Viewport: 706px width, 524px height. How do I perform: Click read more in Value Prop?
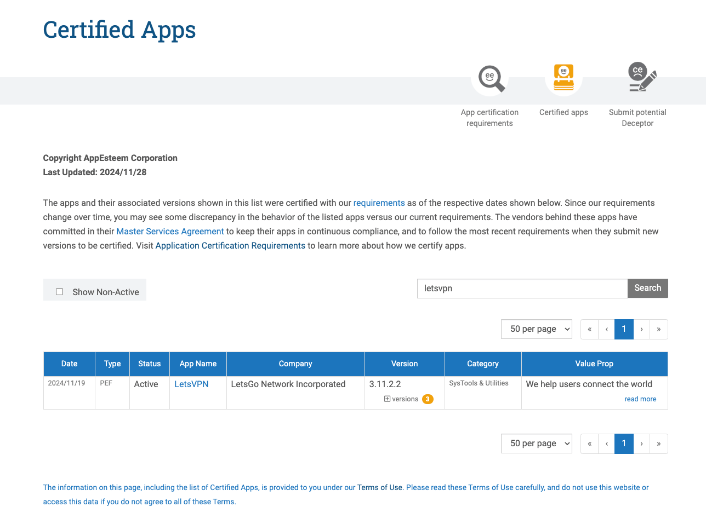[x=640, y=399]
